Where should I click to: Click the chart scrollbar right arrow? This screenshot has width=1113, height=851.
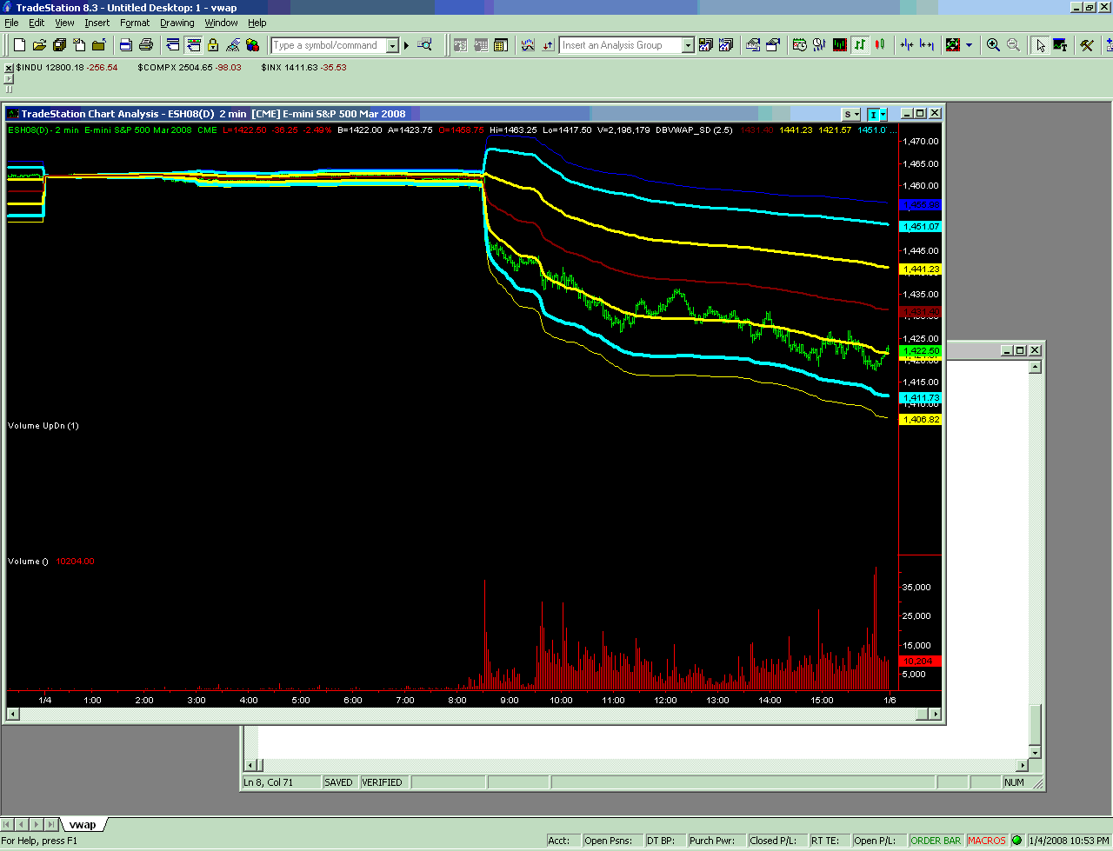tap(935, 715)
